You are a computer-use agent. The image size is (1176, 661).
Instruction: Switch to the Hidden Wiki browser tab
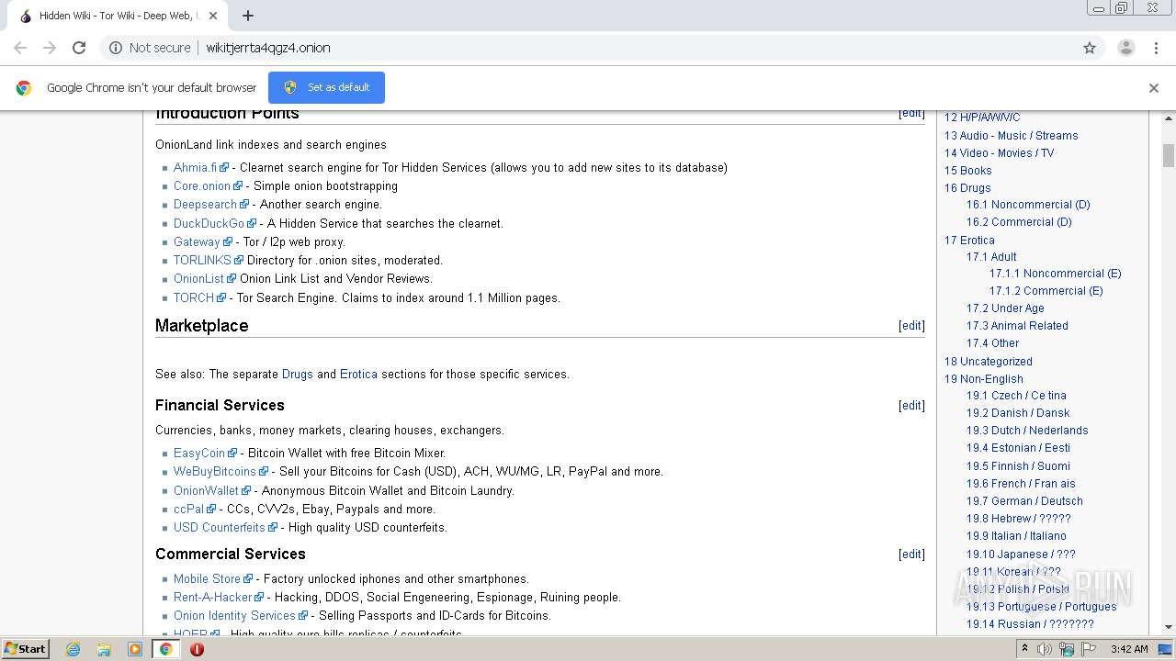click(x=116, y=16)
